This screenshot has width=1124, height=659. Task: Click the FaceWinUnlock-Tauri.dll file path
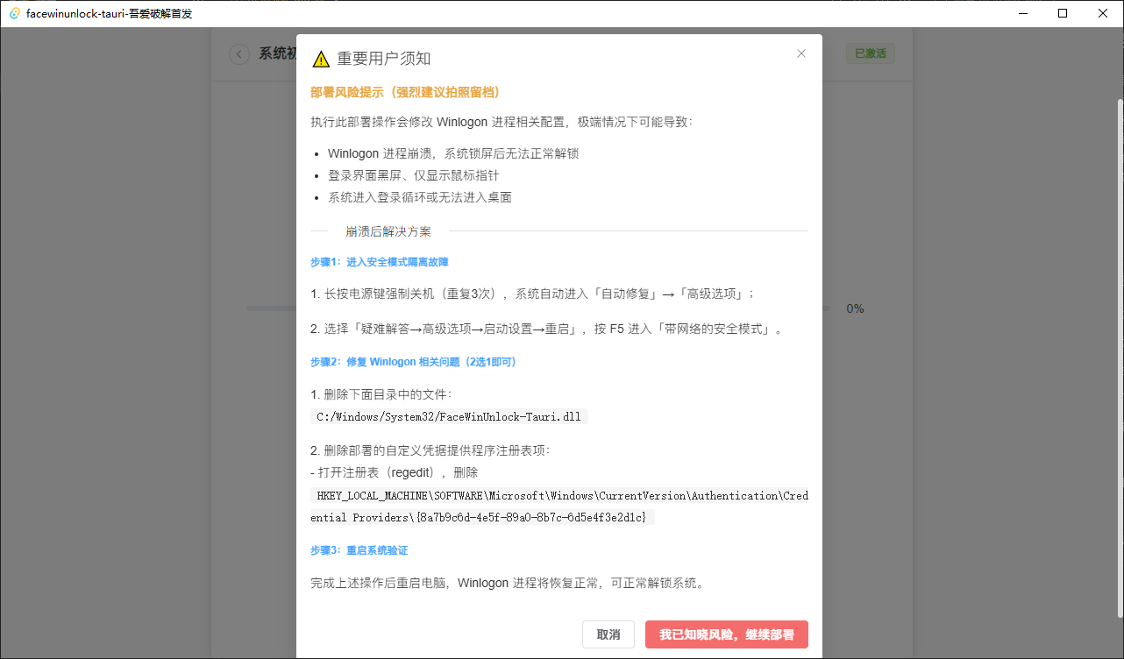click(x=449, y=416)
